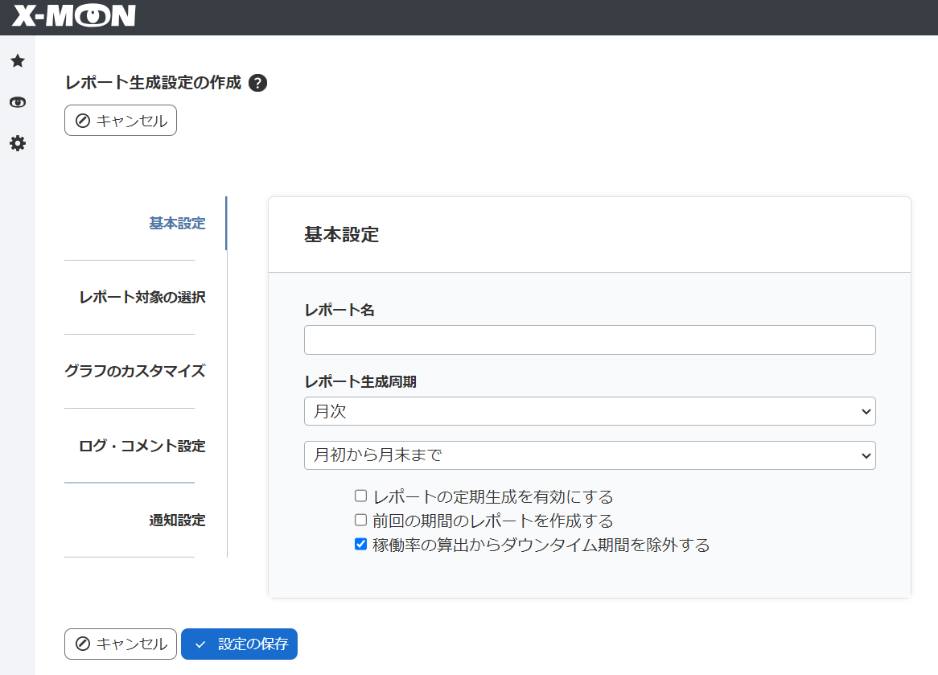Select the グラフのカスタマイズ tab

pos(135,371)
